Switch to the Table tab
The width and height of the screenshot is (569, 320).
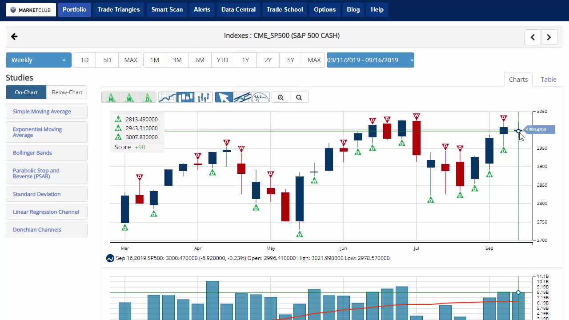pyautogui.click(x=549, y=80)
